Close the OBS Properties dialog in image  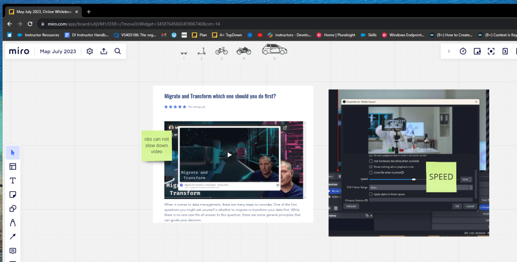(x=476, y=102)
